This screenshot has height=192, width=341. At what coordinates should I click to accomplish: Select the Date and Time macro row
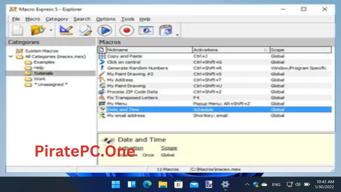point(215,110)
